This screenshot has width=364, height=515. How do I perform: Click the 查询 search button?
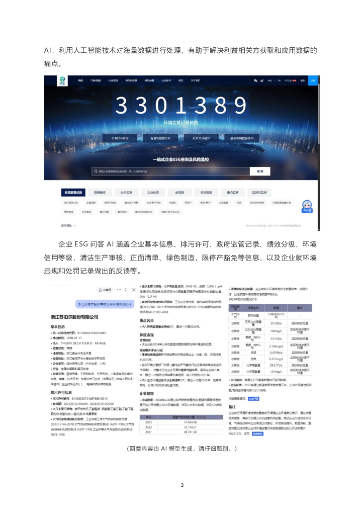coord(260,171)
